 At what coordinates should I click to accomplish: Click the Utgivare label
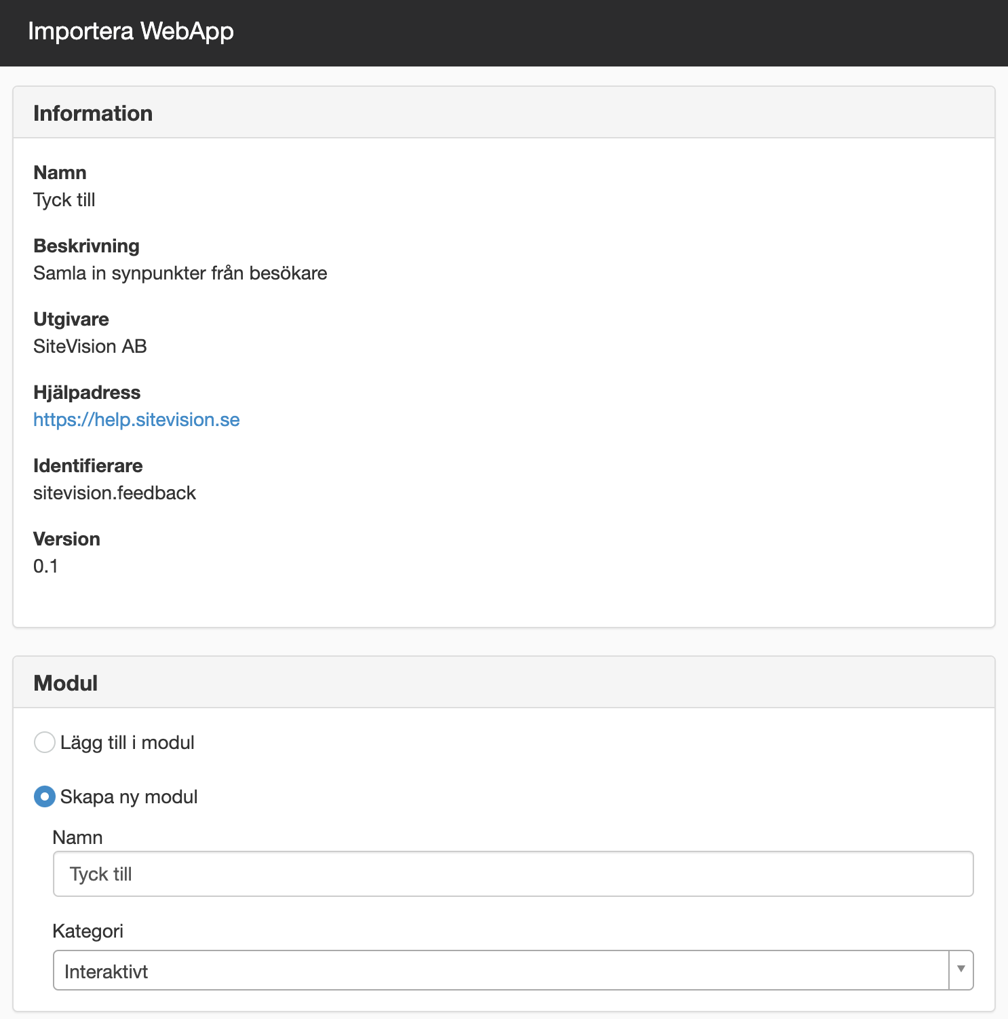71,320
